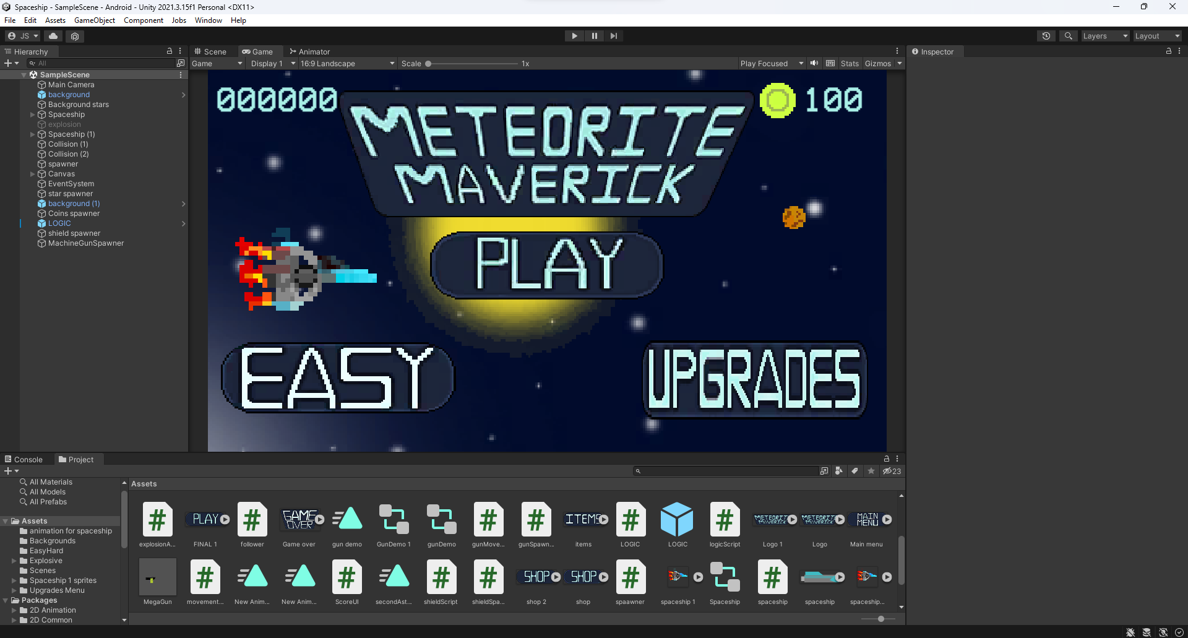This screenshot has height=638, width=1188.
Task: Click the global search magnifier icon
Action: [x=1068, y=36]
